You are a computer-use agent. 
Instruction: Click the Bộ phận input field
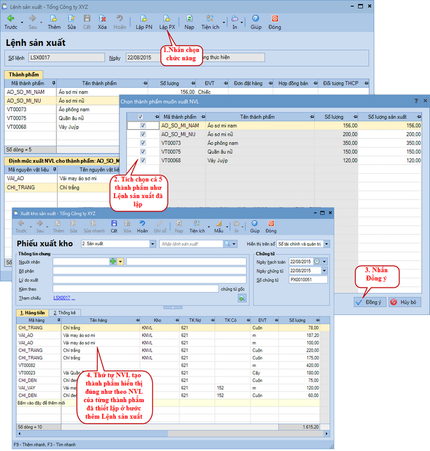pyautogui.click(x=149, y=271)
